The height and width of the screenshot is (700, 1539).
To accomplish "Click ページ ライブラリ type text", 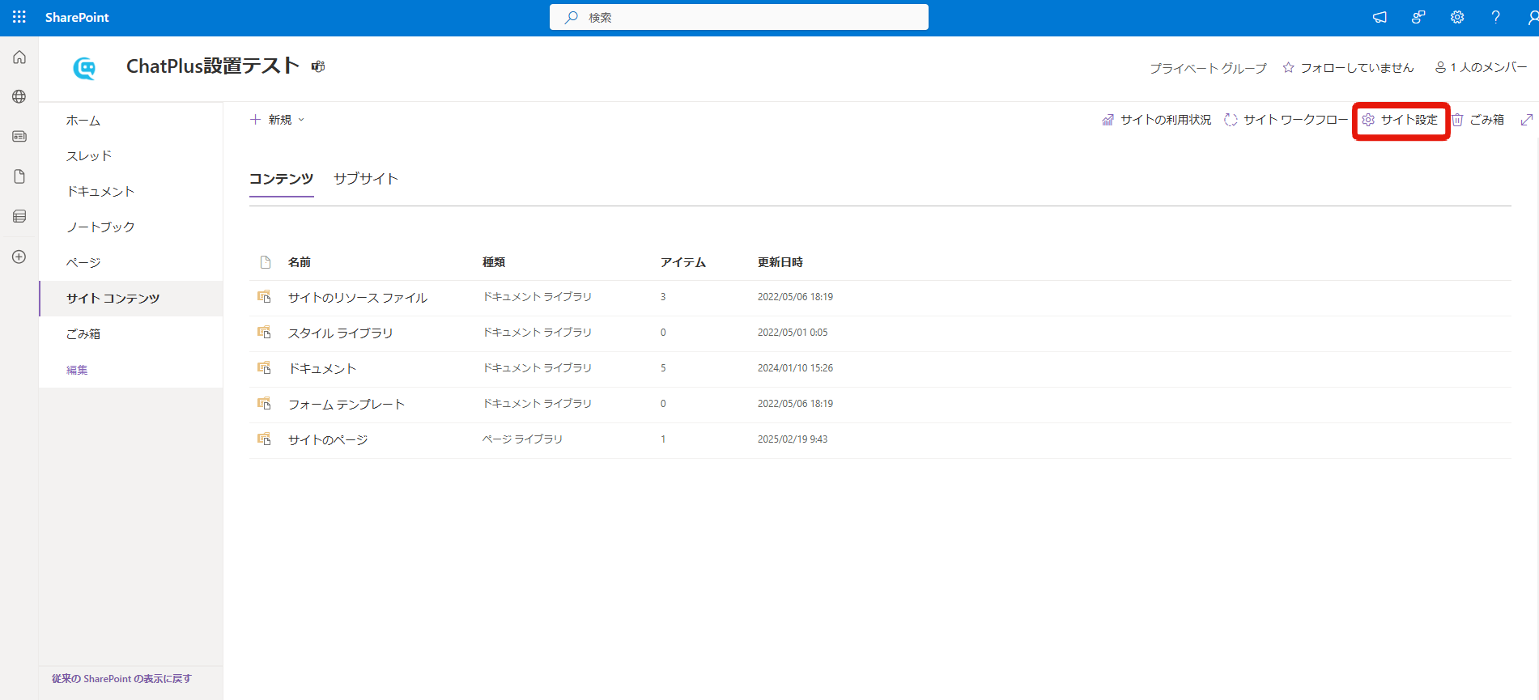I will pos(522,439).
